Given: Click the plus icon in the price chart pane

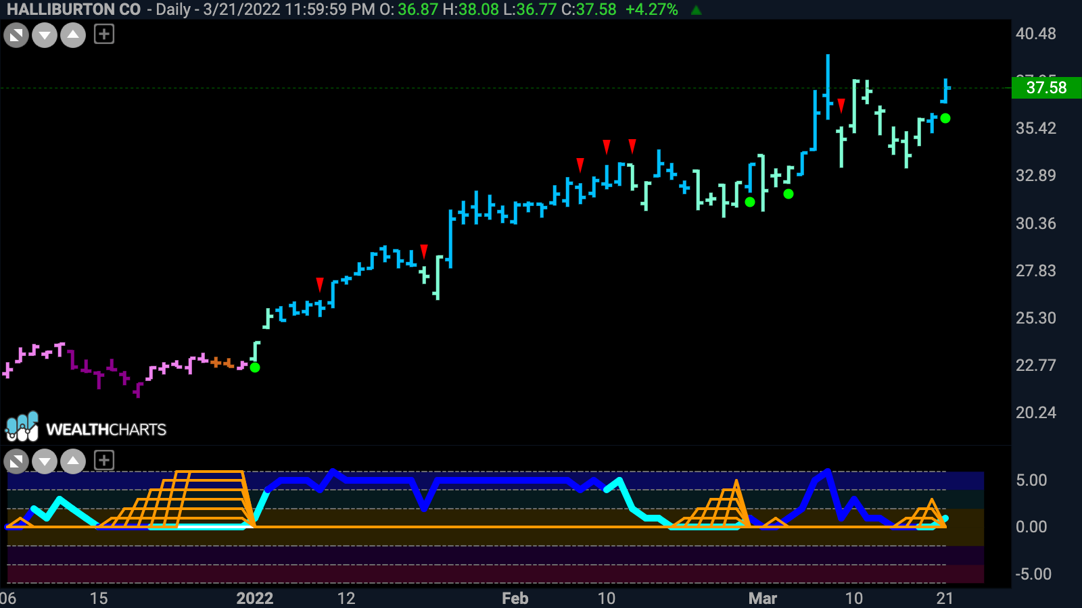Looking at the screenshot, I should (x=104, y=34).
